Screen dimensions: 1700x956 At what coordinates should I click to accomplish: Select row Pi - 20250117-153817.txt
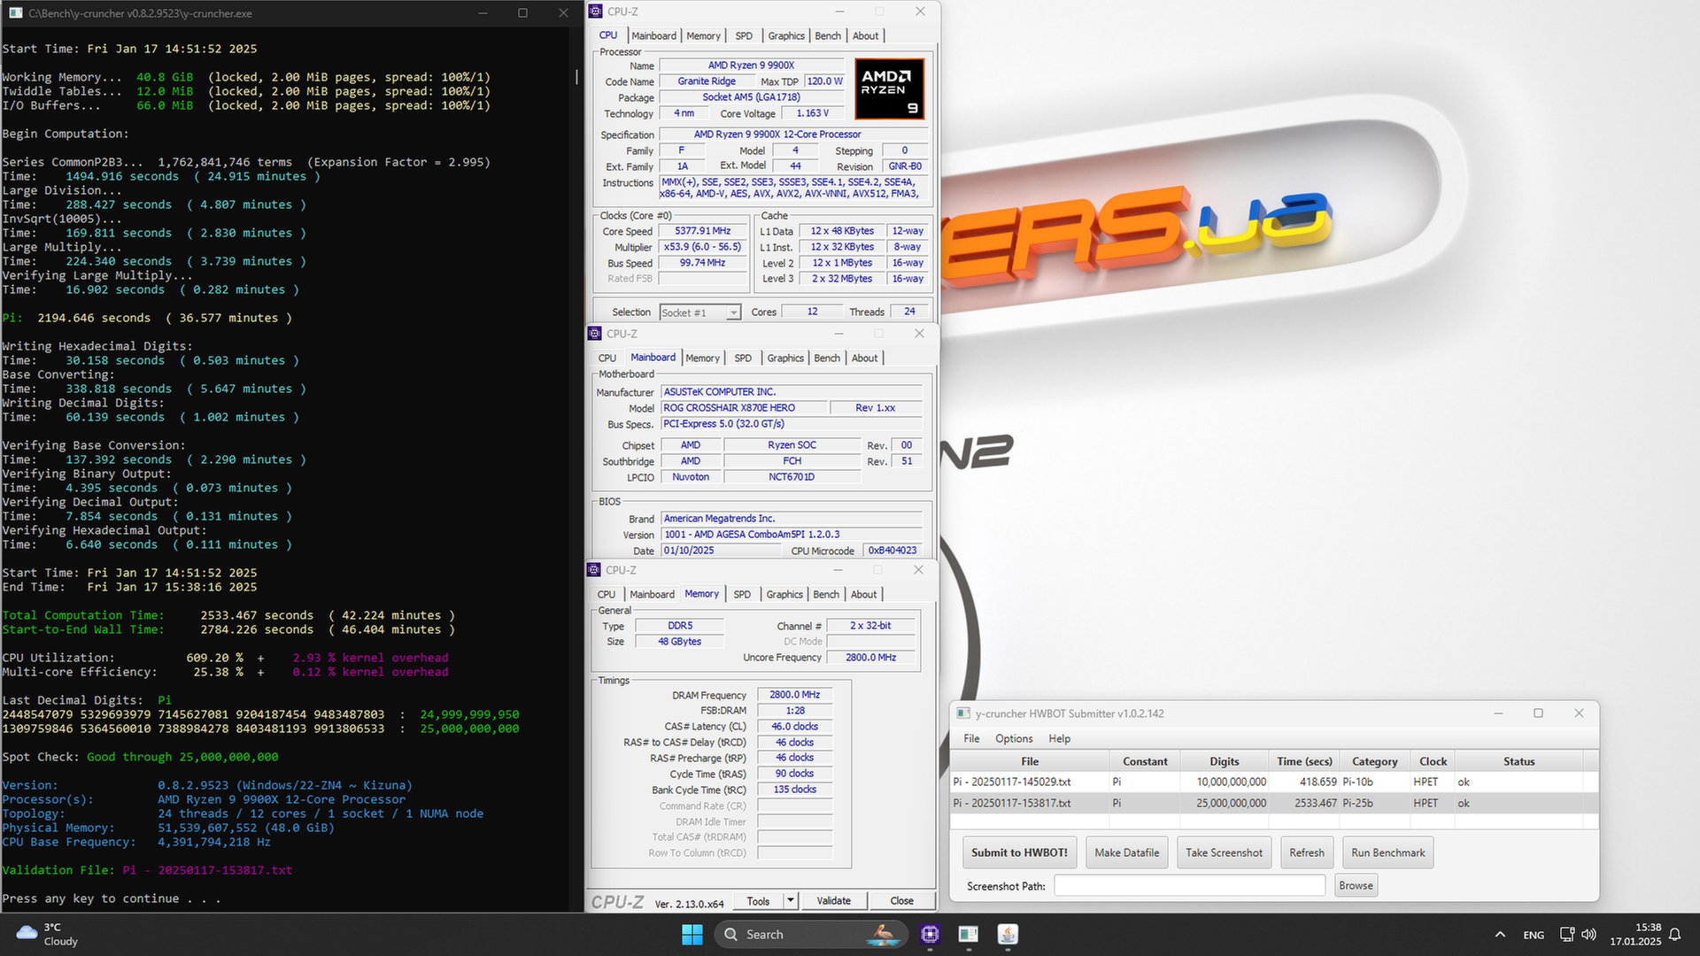point(1273,803)
